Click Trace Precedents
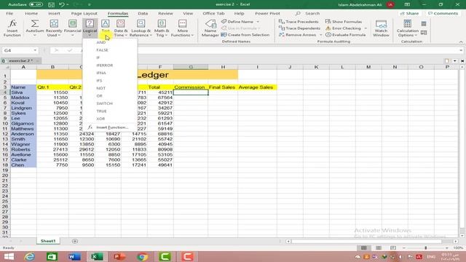 (x=299, y=22)
